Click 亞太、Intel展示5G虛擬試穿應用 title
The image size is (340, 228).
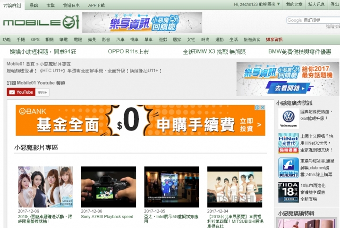(171, 219)
